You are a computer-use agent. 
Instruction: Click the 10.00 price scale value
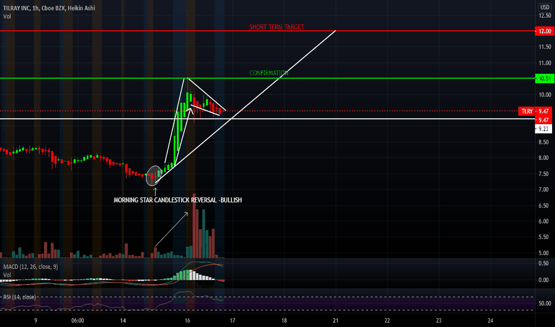(x=545, y=95)
